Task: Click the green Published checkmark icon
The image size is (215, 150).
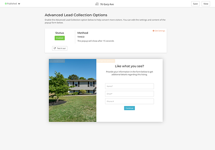Action: click(6, 4)
